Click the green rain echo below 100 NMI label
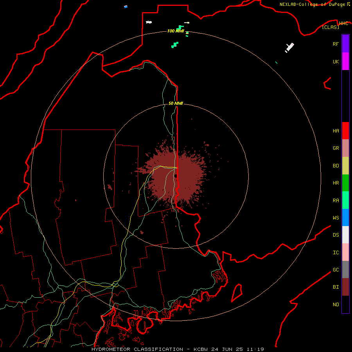Image resolution: width=352 pixels, height=352 pixels. click(x=175, y=45)
